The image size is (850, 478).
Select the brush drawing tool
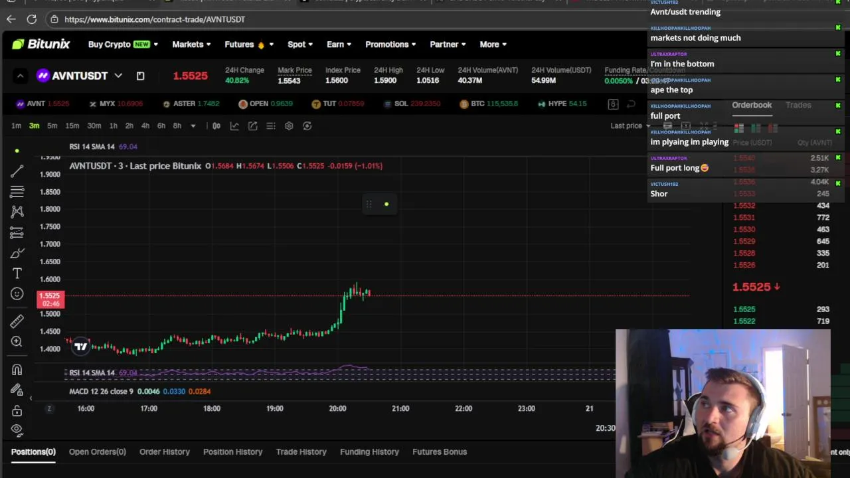coord(17,253)
